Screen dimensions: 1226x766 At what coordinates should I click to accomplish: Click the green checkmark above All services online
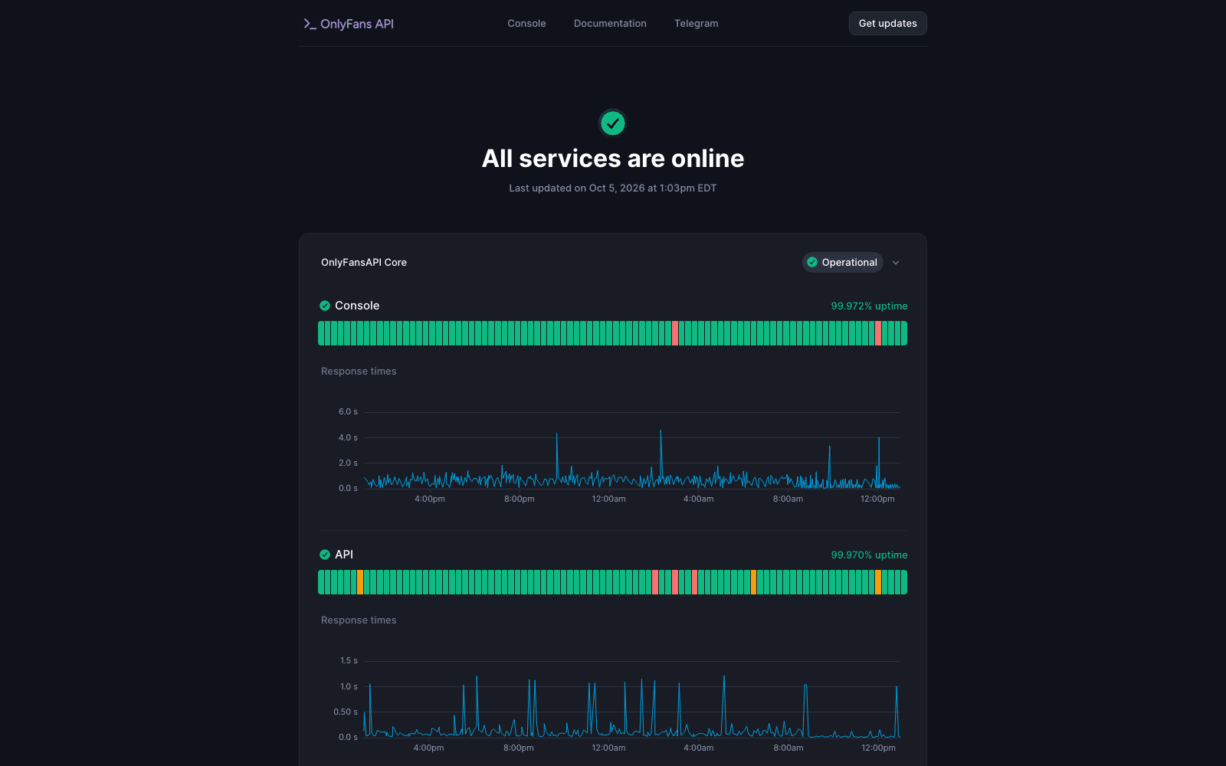(612, 123)
